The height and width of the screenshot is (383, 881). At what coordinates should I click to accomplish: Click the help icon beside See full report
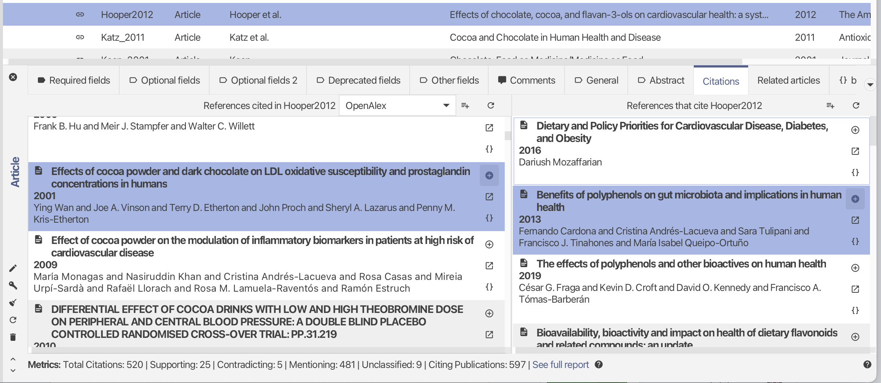(599, 365)
